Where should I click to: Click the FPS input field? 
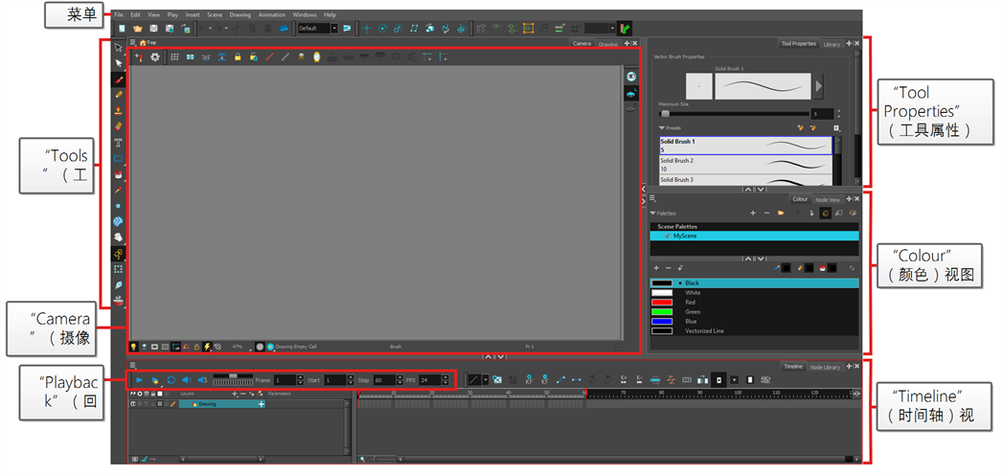click(x=429, y=379)
